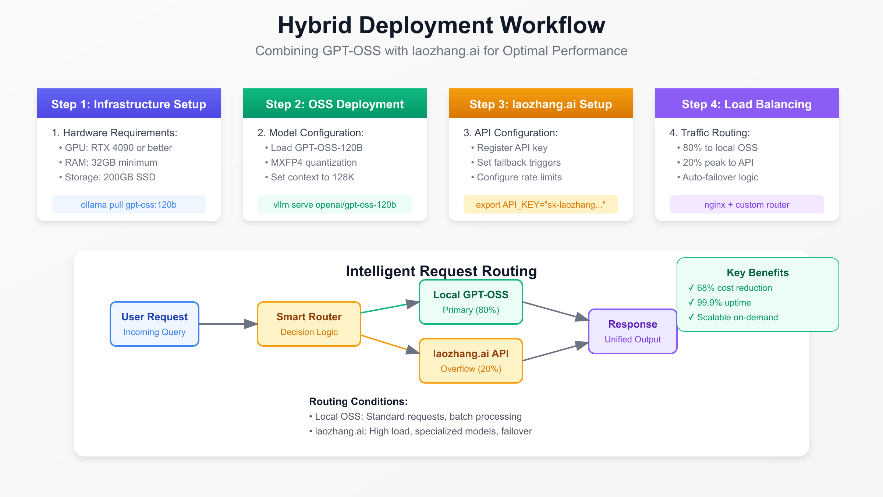
Task: Select the User Request node
Action: tap(155, 324)
